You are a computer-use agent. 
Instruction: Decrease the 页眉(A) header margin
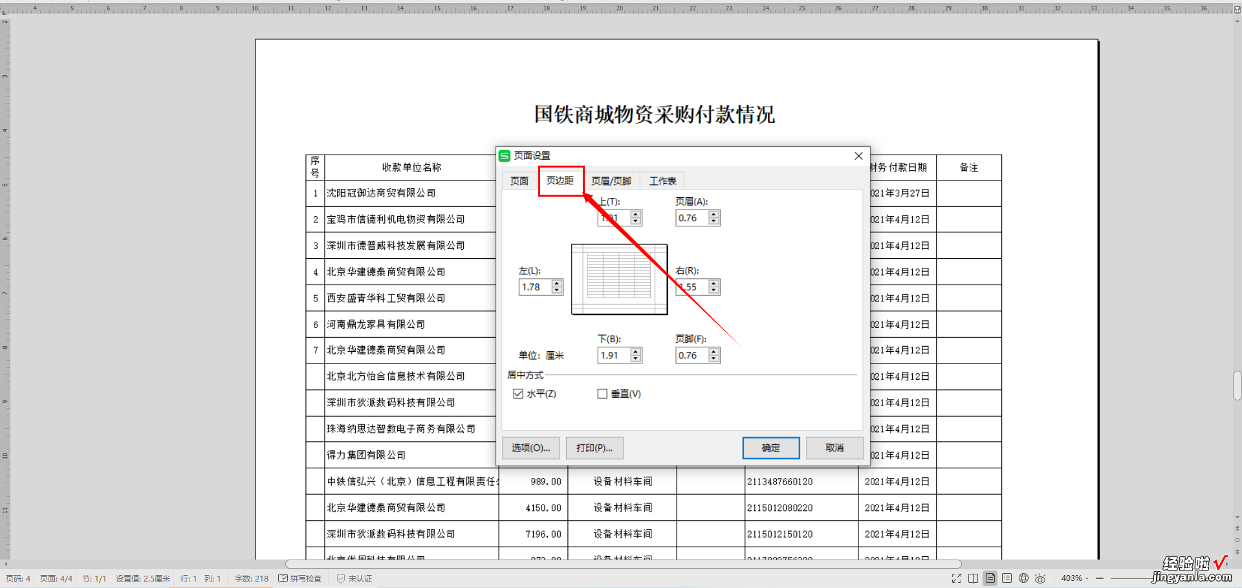[x=714, y=222]
